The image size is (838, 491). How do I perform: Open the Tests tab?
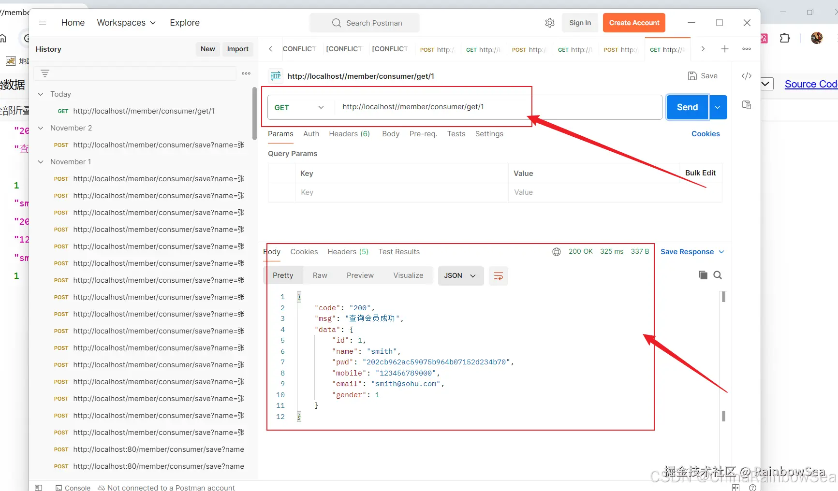pyautogui.click(x=456, y=134)
